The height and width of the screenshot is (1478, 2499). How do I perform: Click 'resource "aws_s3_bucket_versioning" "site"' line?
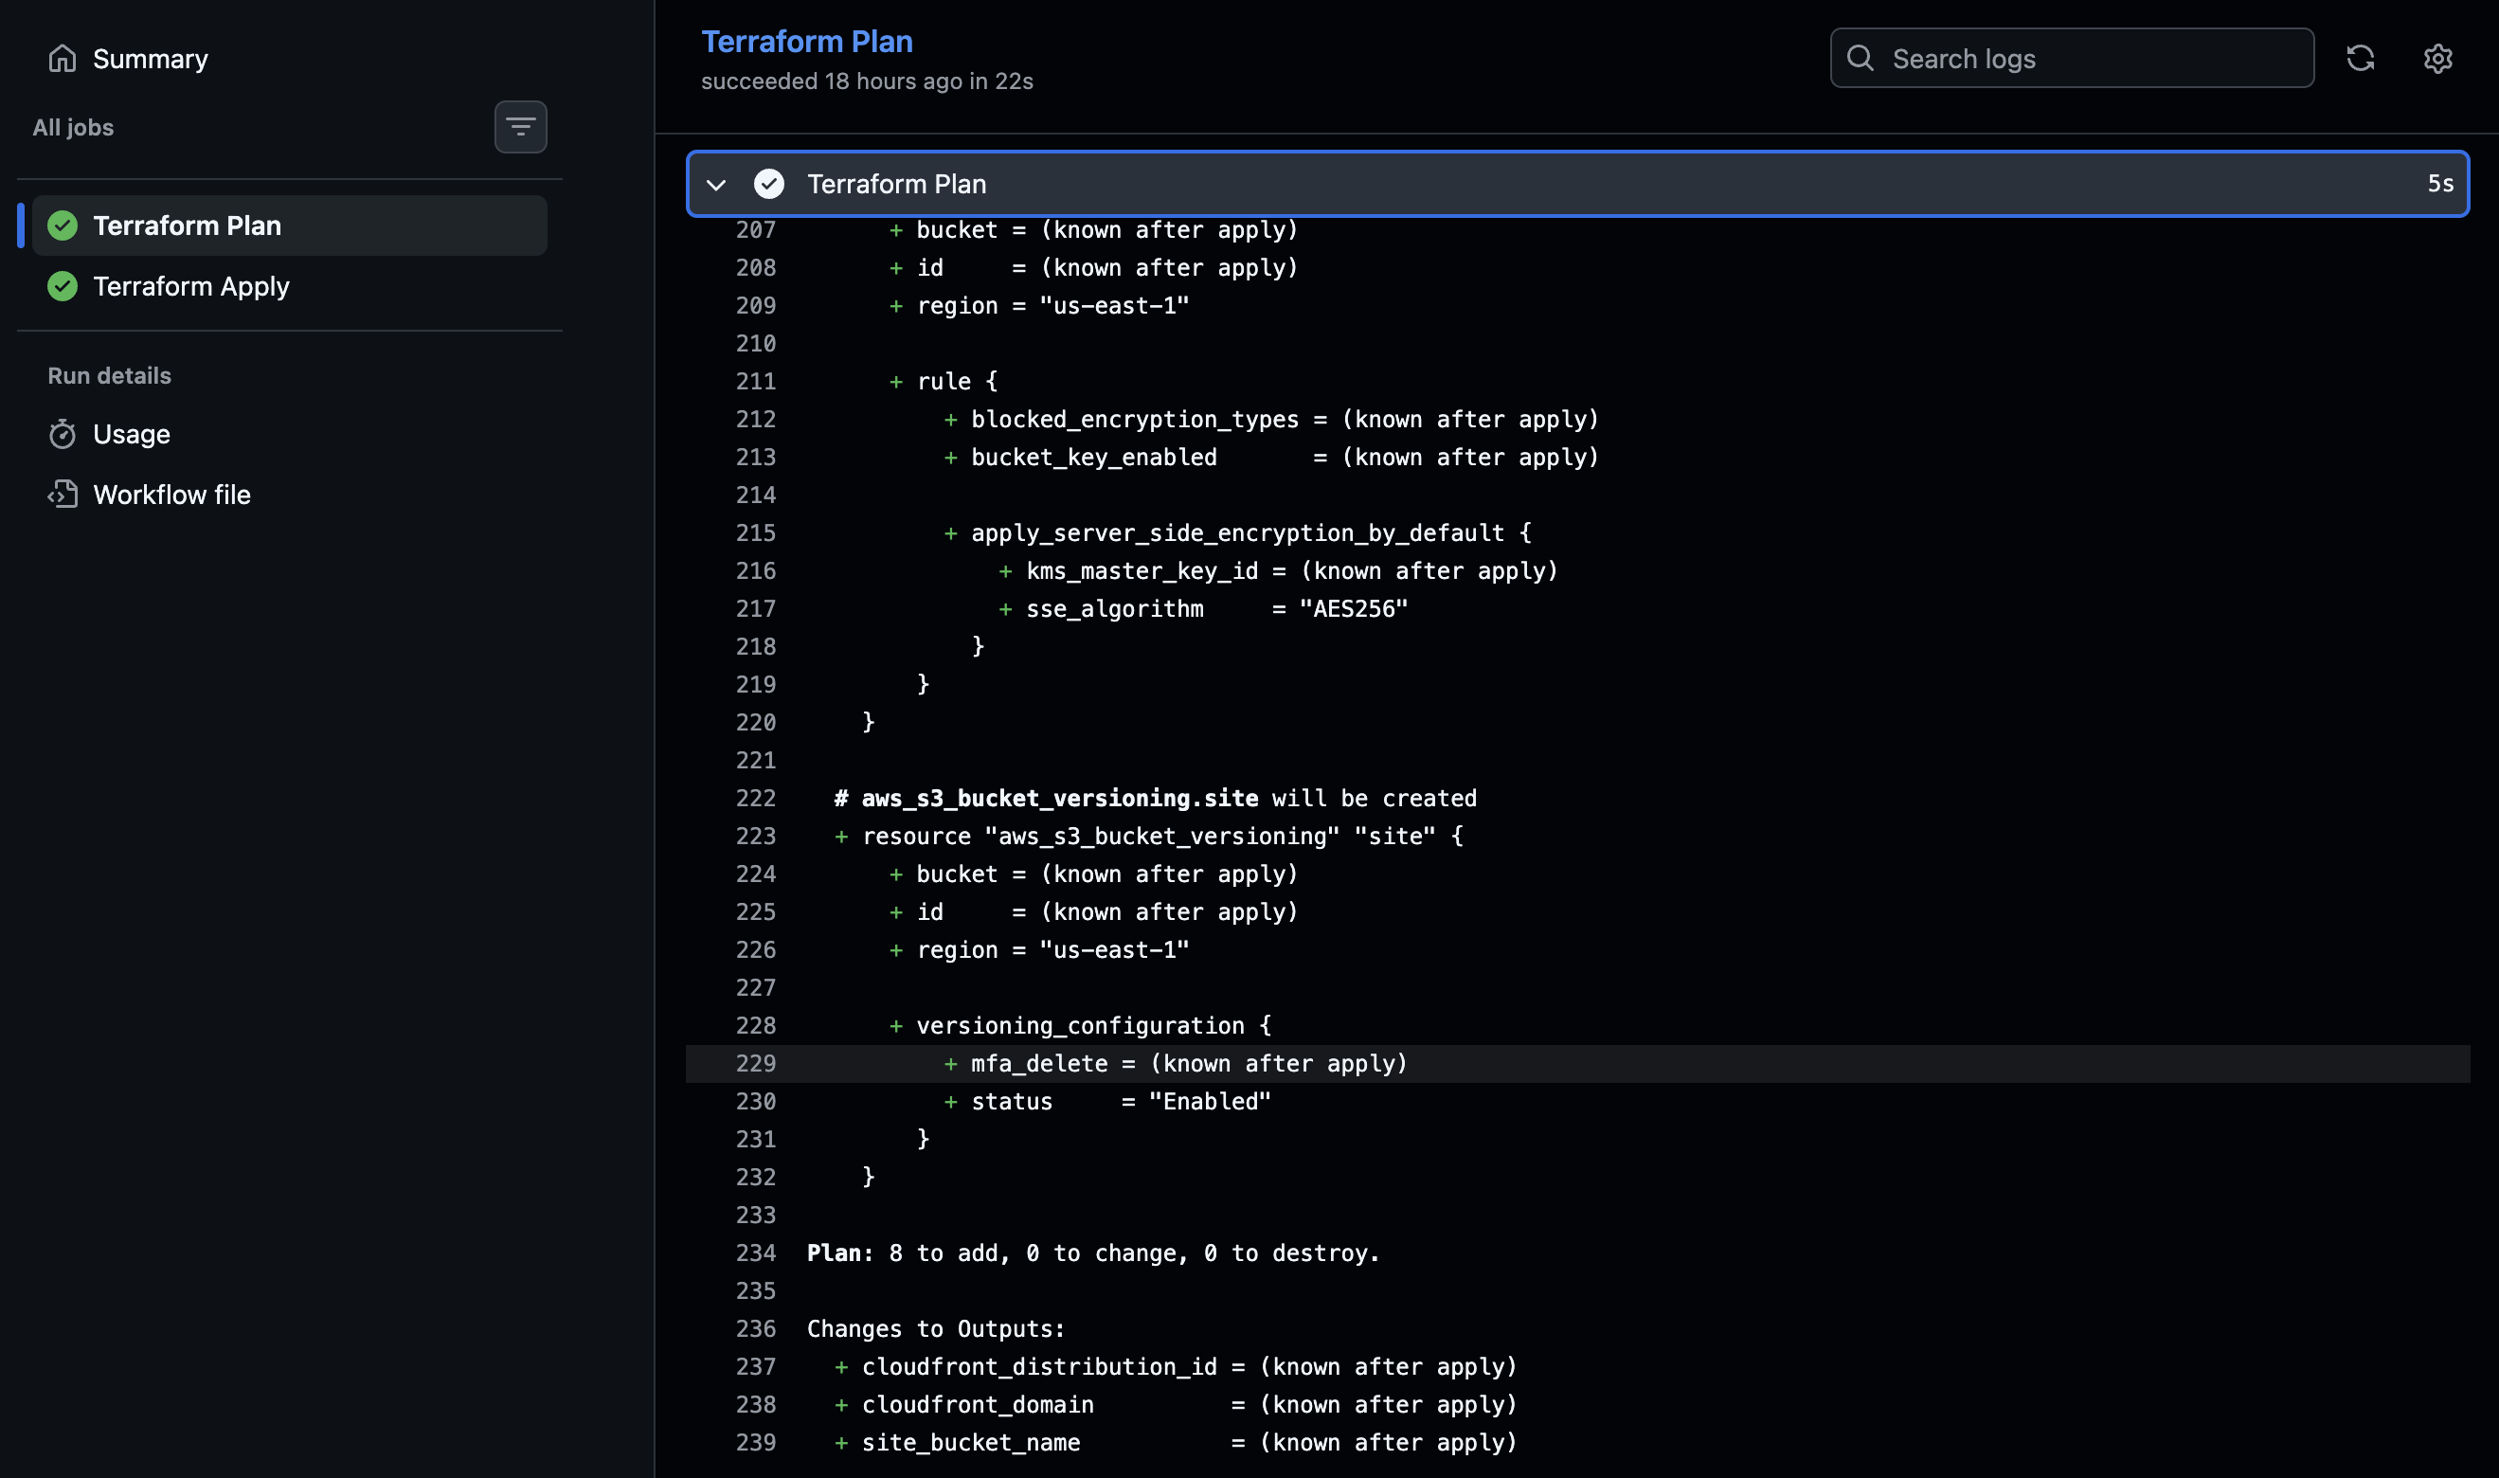pos(1149,837)
